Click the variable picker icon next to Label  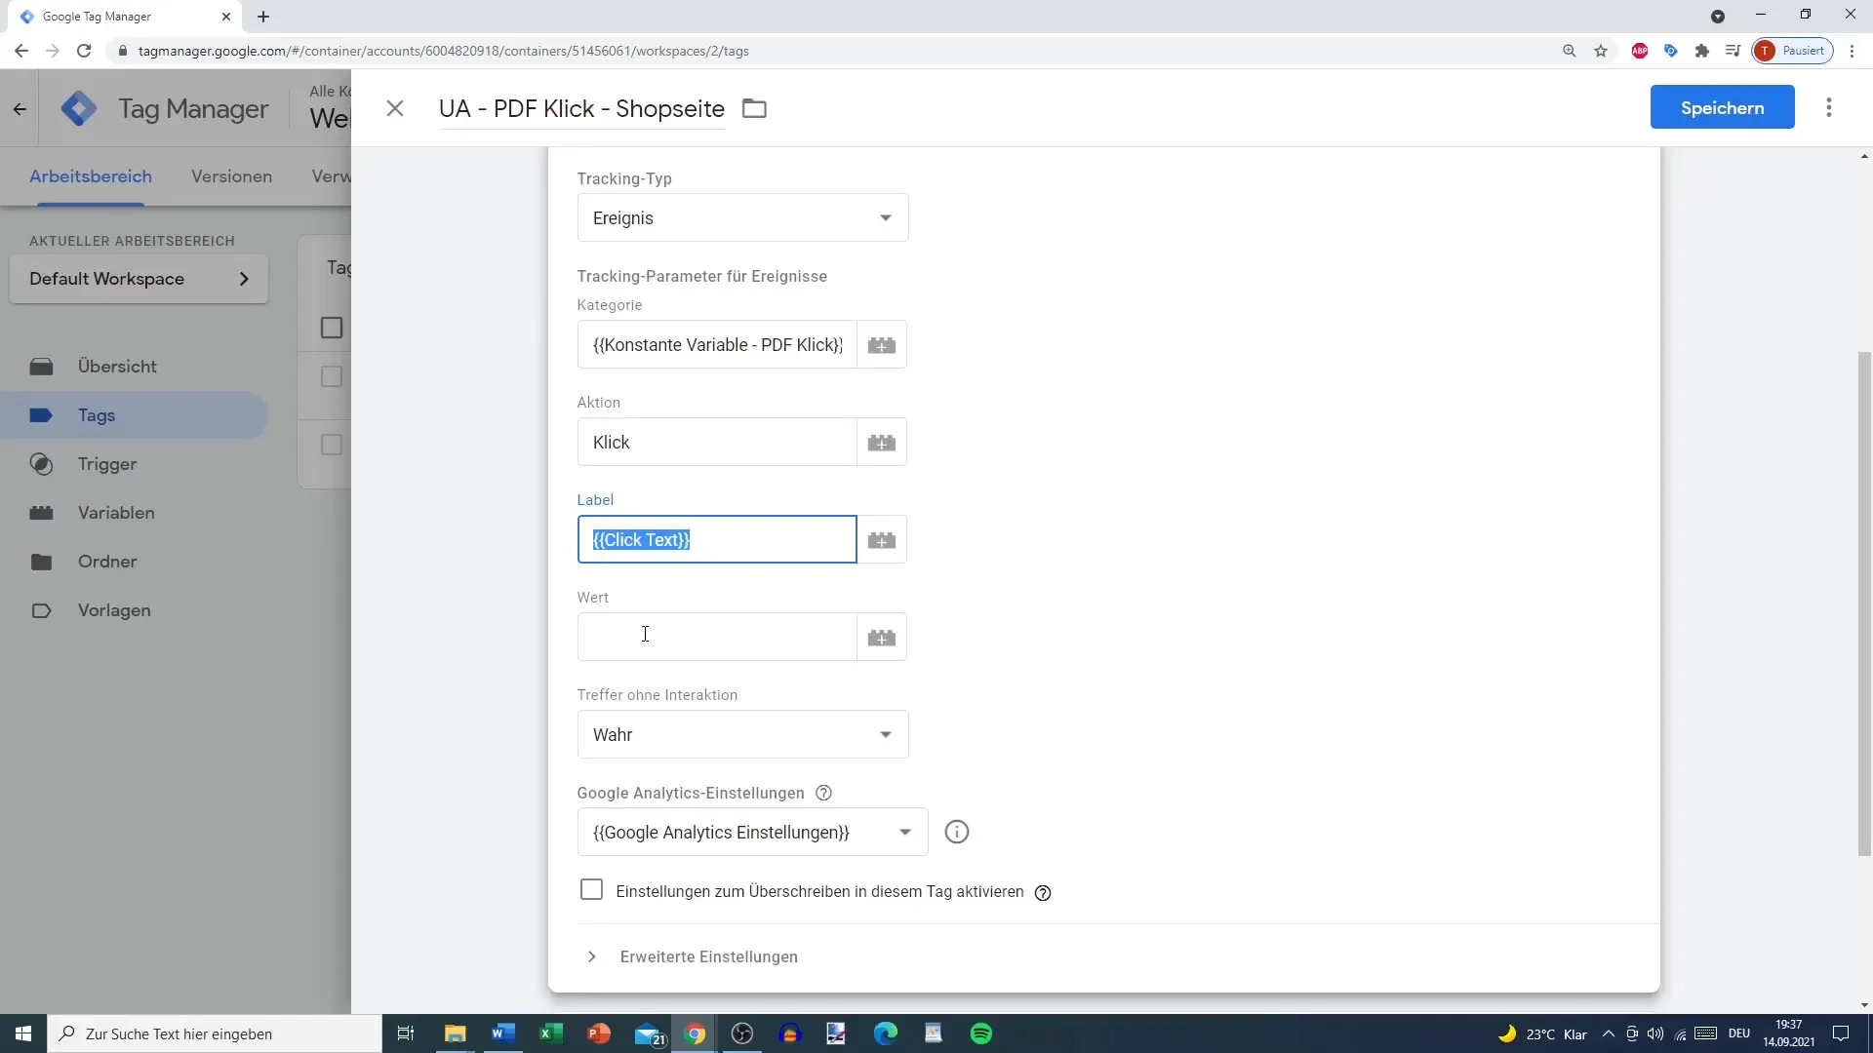883,539
